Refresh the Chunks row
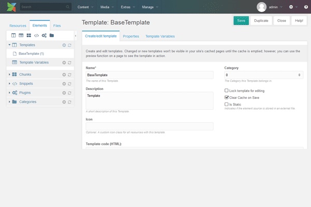311x207 pixels. (69, 75)
